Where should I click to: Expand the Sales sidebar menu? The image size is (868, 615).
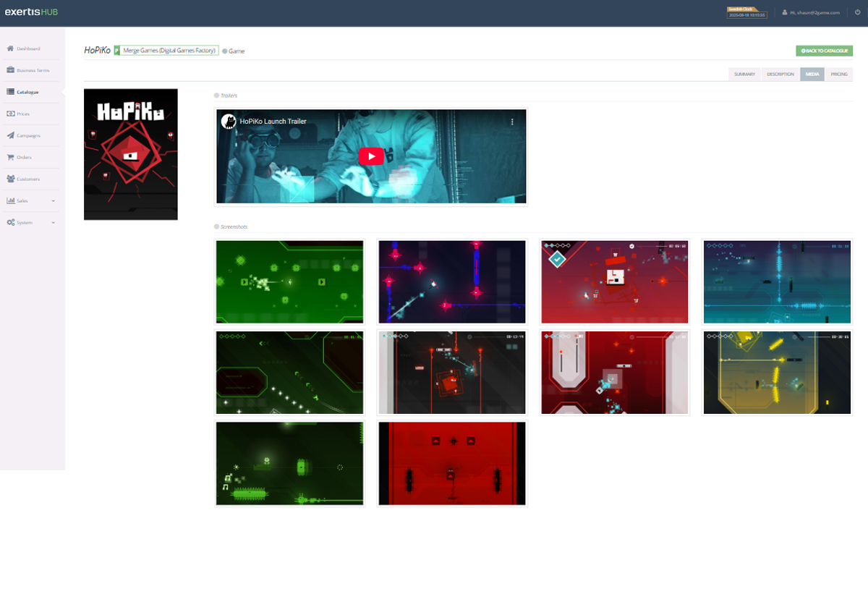click(31, 200)
